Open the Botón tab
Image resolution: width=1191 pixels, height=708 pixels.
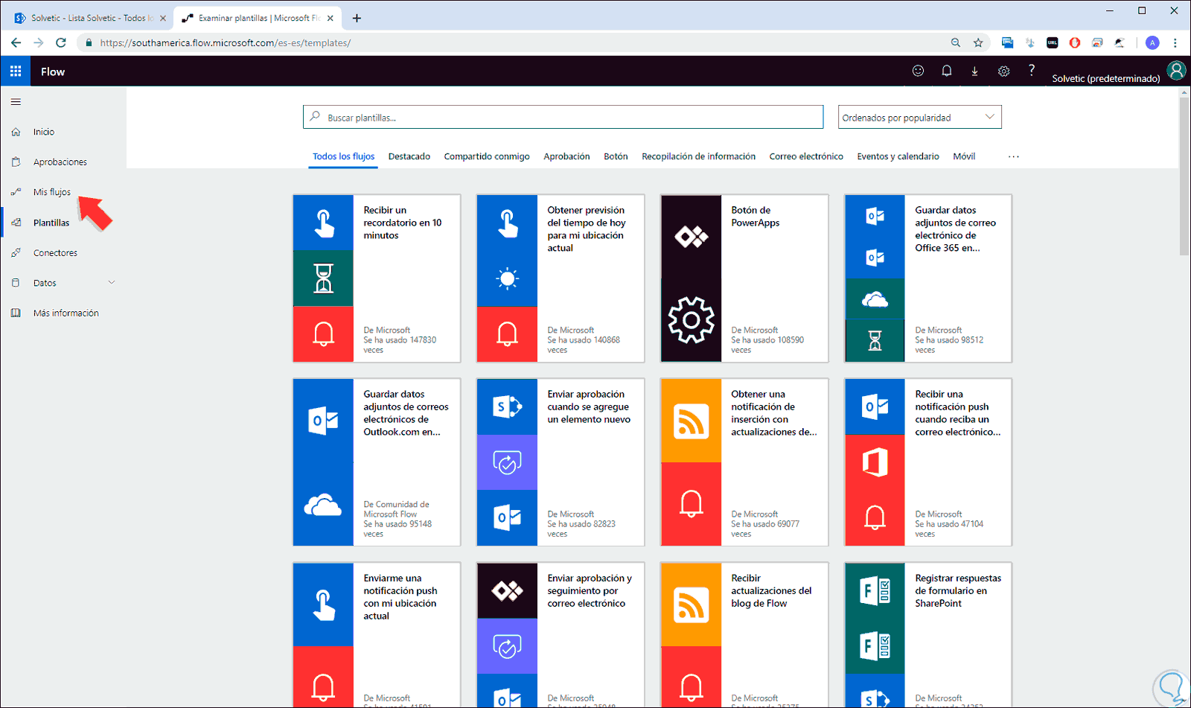point(616,156)
